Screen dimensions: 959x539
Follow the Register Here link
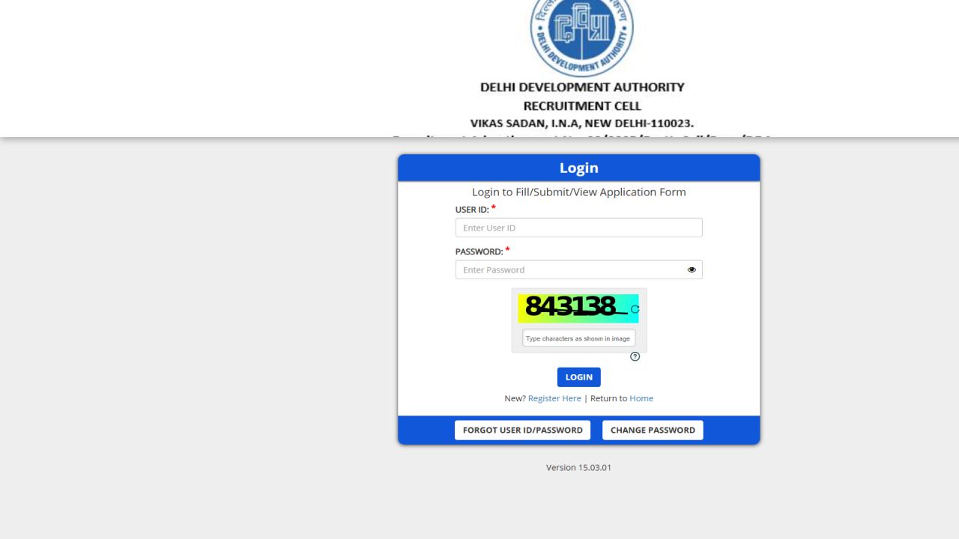point(554,398)
